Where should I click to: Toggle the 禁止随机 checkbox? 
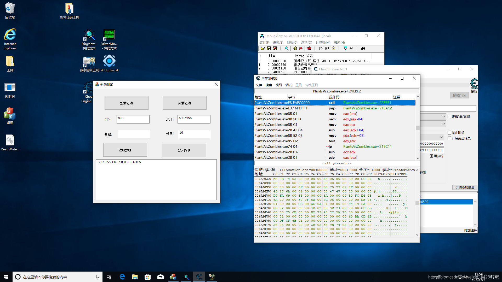pos(449,133)
